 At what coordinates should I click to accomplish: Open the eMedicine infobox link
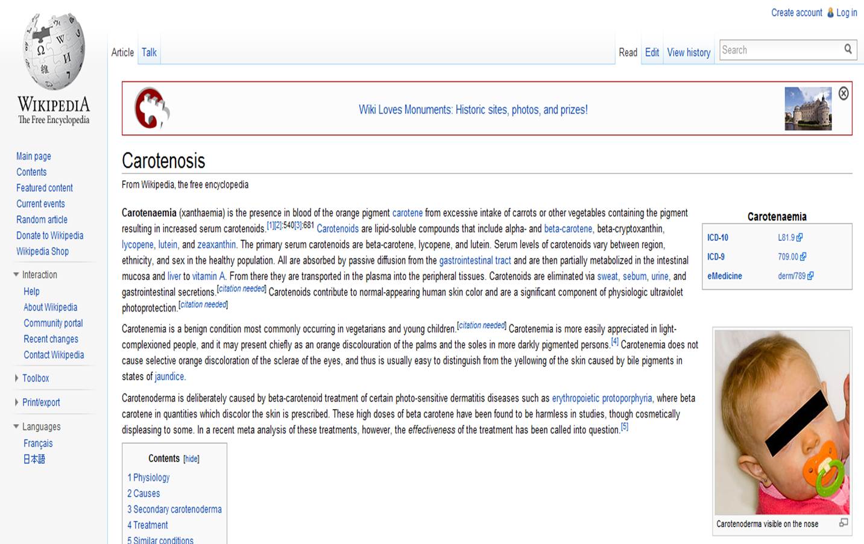point(725,276)
